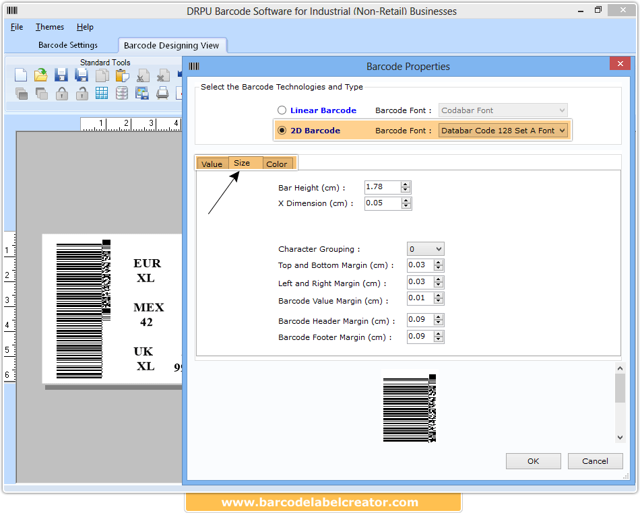Copy the selected barcode object
The width and height of the screenshot is (640, 513).
[x=102, y=75]
